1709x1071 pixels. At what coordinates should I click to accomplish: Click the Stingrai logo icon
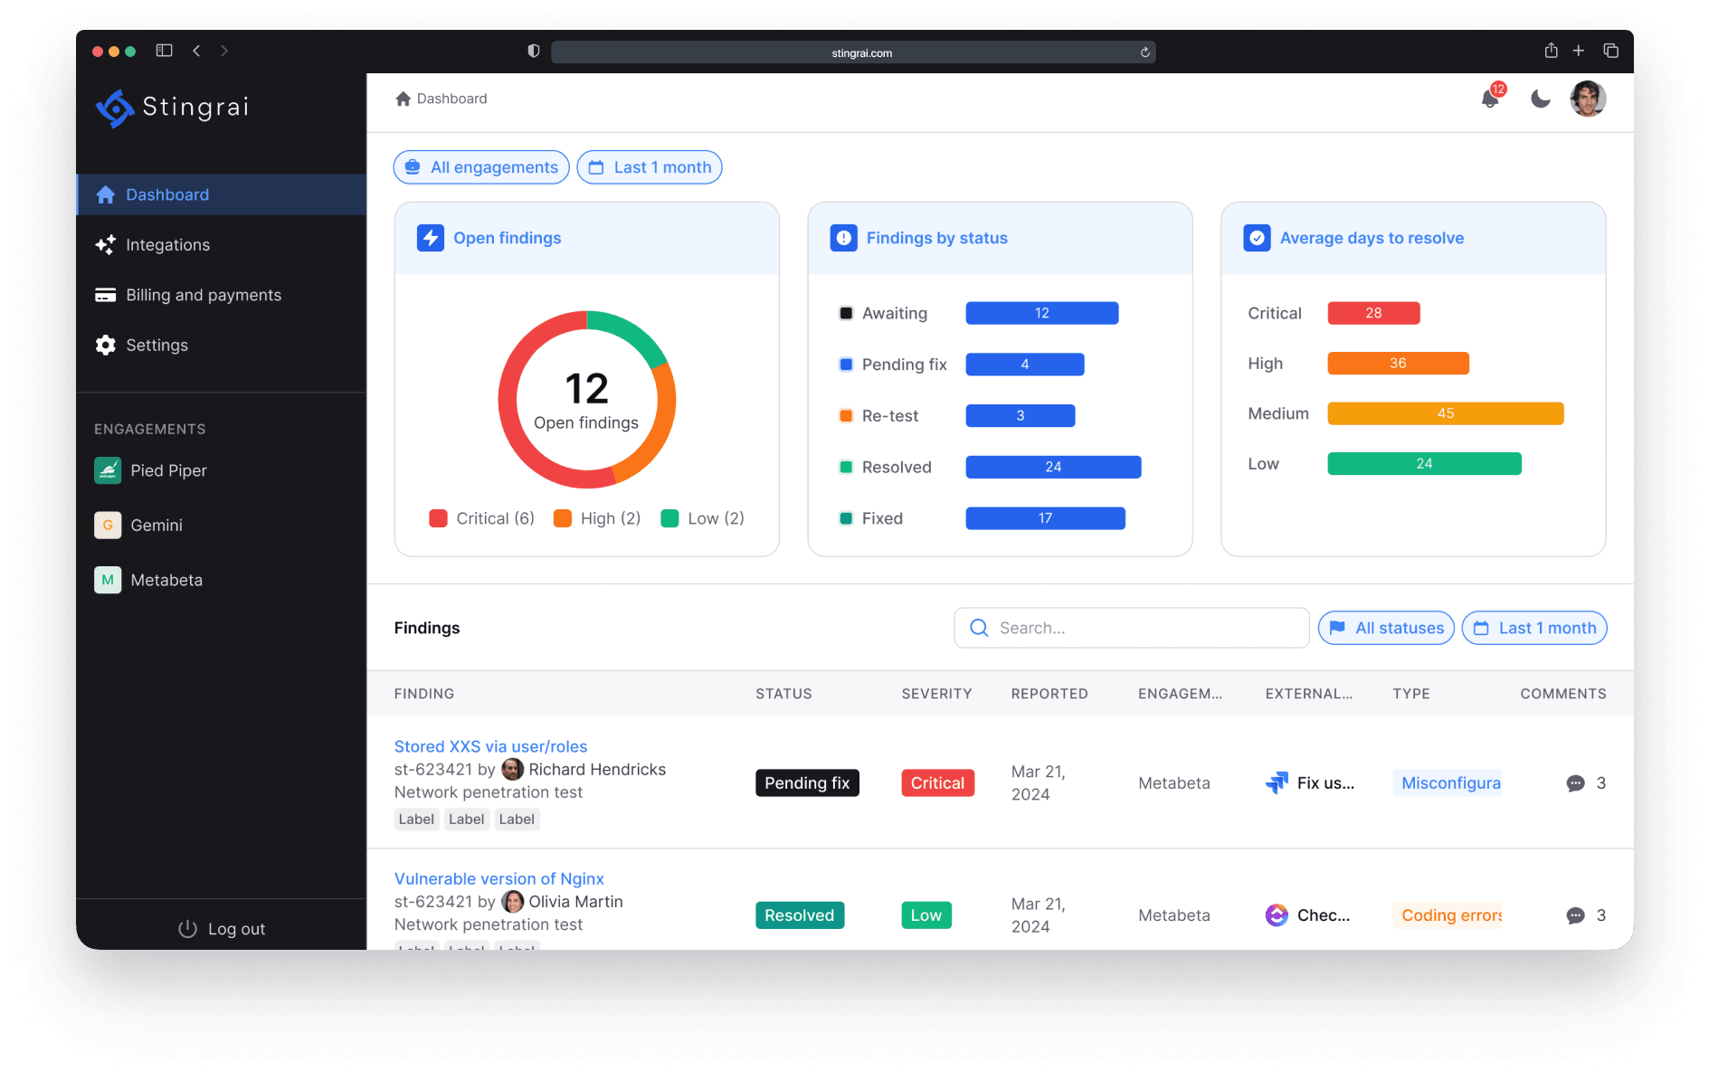click(115, 108)
